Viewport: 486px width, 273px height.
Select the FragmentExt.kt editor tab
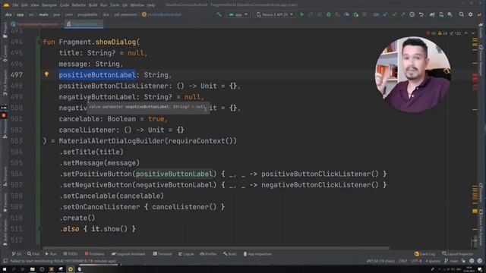click(84, 24)
